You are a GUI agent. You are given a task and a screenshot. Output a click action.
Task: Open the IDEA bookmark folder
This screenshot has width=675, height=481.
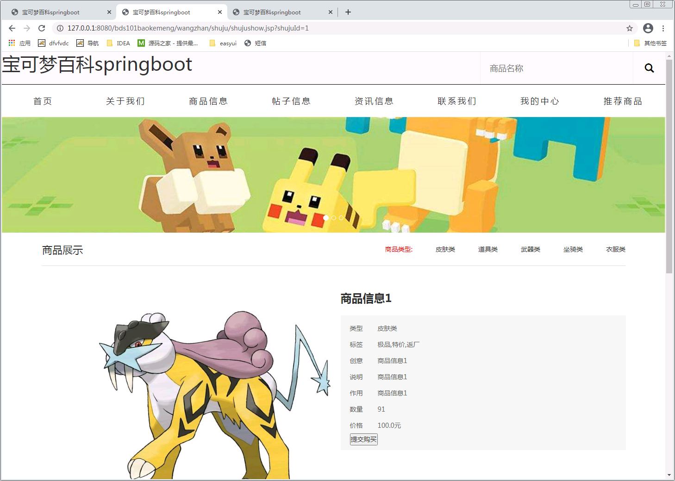(x=118, y=43)
